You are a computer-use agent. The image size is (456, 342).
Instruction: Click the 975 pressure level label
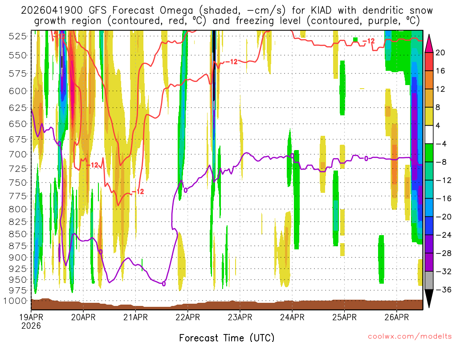coord(17,290)
